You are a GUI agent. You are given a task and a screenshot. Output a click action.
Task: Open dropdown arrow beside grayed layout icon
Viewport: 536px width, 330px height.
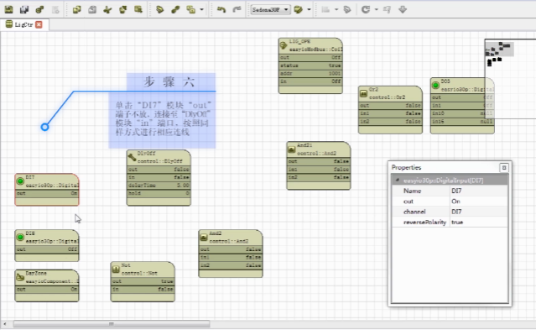click(x=336, y=9)
